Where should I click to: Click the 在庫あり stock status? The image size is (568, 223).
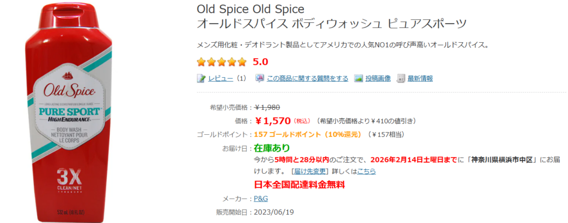(x=272, y=148)
